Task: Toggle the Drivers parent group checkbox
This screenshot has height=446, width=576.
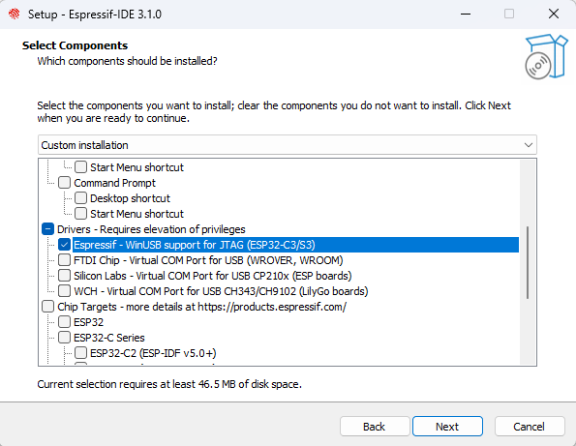Action: click(47, 229)
